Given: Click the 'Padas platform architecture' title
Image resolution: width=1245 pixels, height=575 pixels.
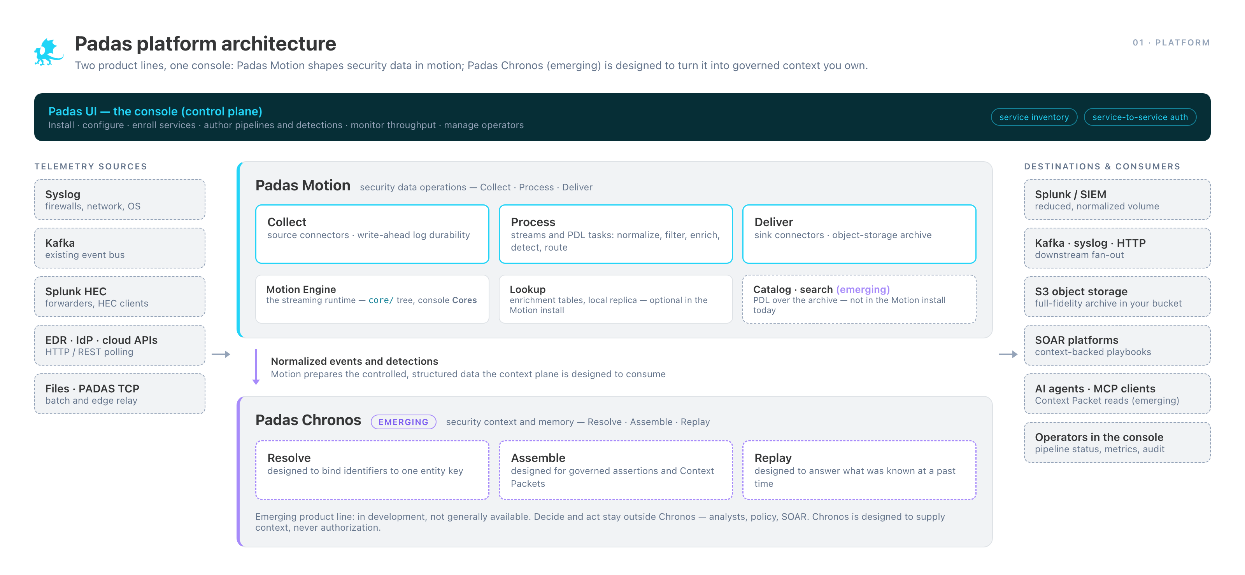Looking at the screenshot, I should [205, 44].
